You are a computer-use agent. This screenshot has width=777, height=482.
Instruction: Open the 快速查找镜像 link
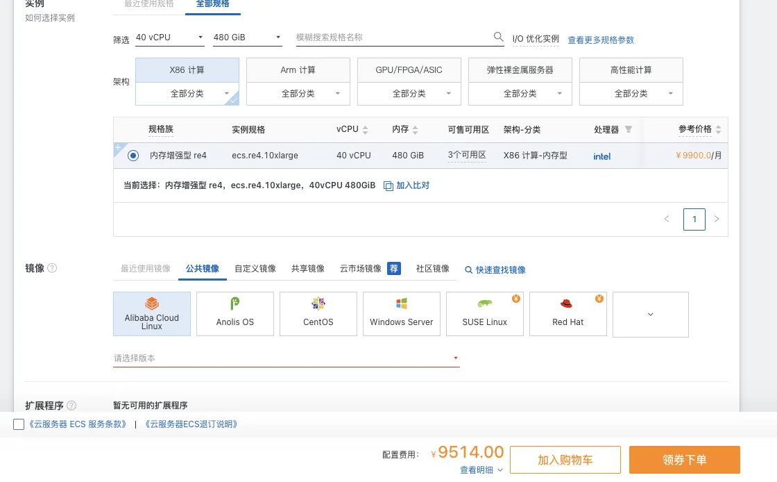coord(495,269)
